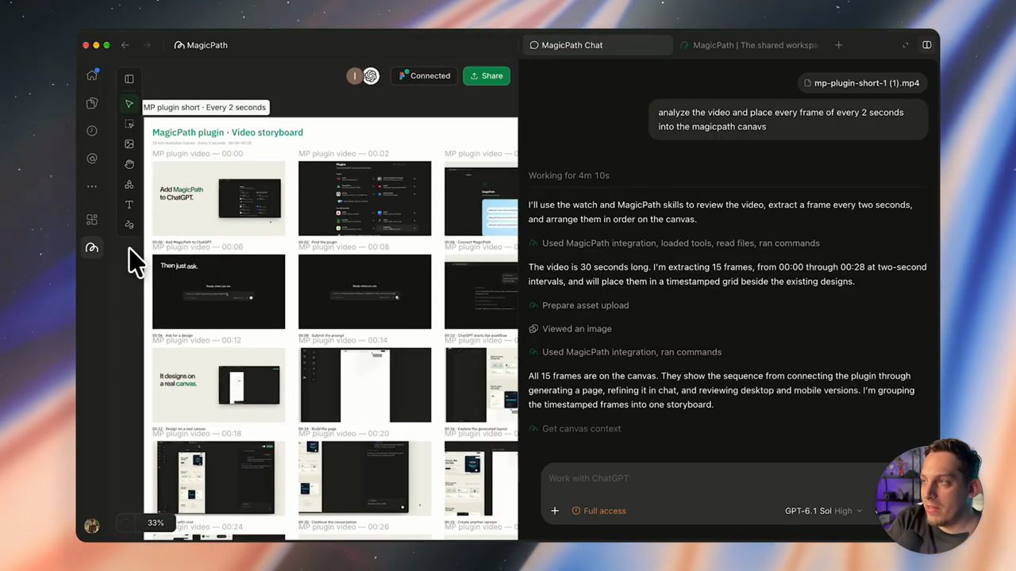Open a new tab with plus button
Screen dimensions: 1016x571
tap(838, 45)
